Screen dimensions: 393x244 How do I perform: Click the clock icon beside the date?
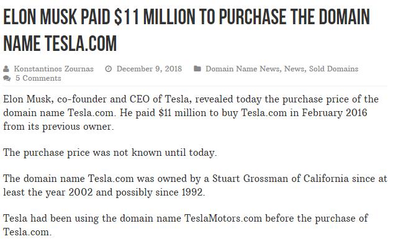click(108, 69)
